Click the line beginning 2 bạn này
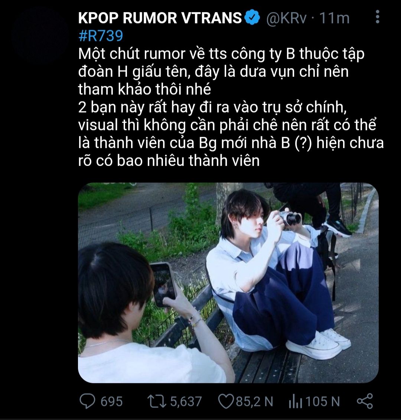This screenshot has height=420, width=401. [212, 107]
